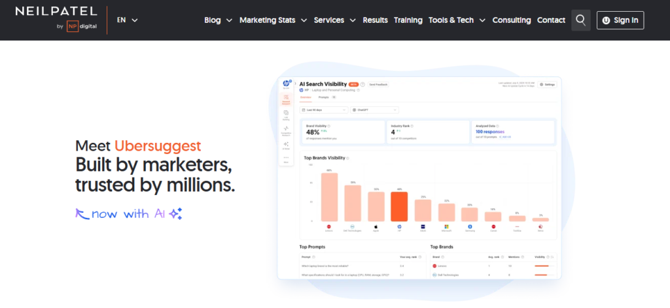
Task: Click the help icon beside the BETA badge
Action: 362,84
